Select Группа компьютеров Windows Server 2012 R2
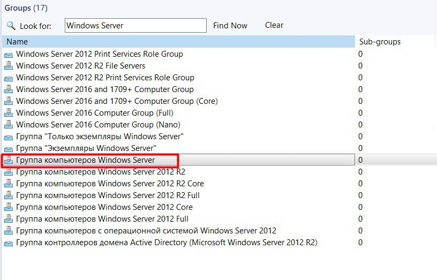 101,172
